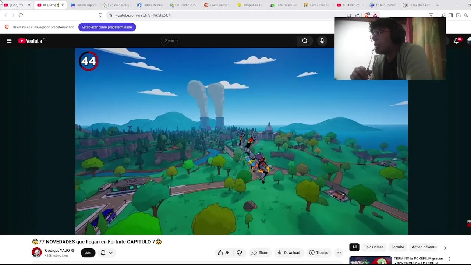
Task: Switch to the last Folleto Tríptico tab
Action: [384, 5]
